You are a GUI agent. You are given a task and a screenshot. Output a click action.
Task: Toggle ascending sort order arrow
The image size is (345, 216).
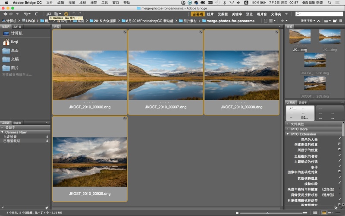click(x=319, y=21)
